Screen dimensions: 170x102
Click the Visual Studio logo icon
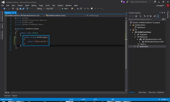(x=3, y=2)
